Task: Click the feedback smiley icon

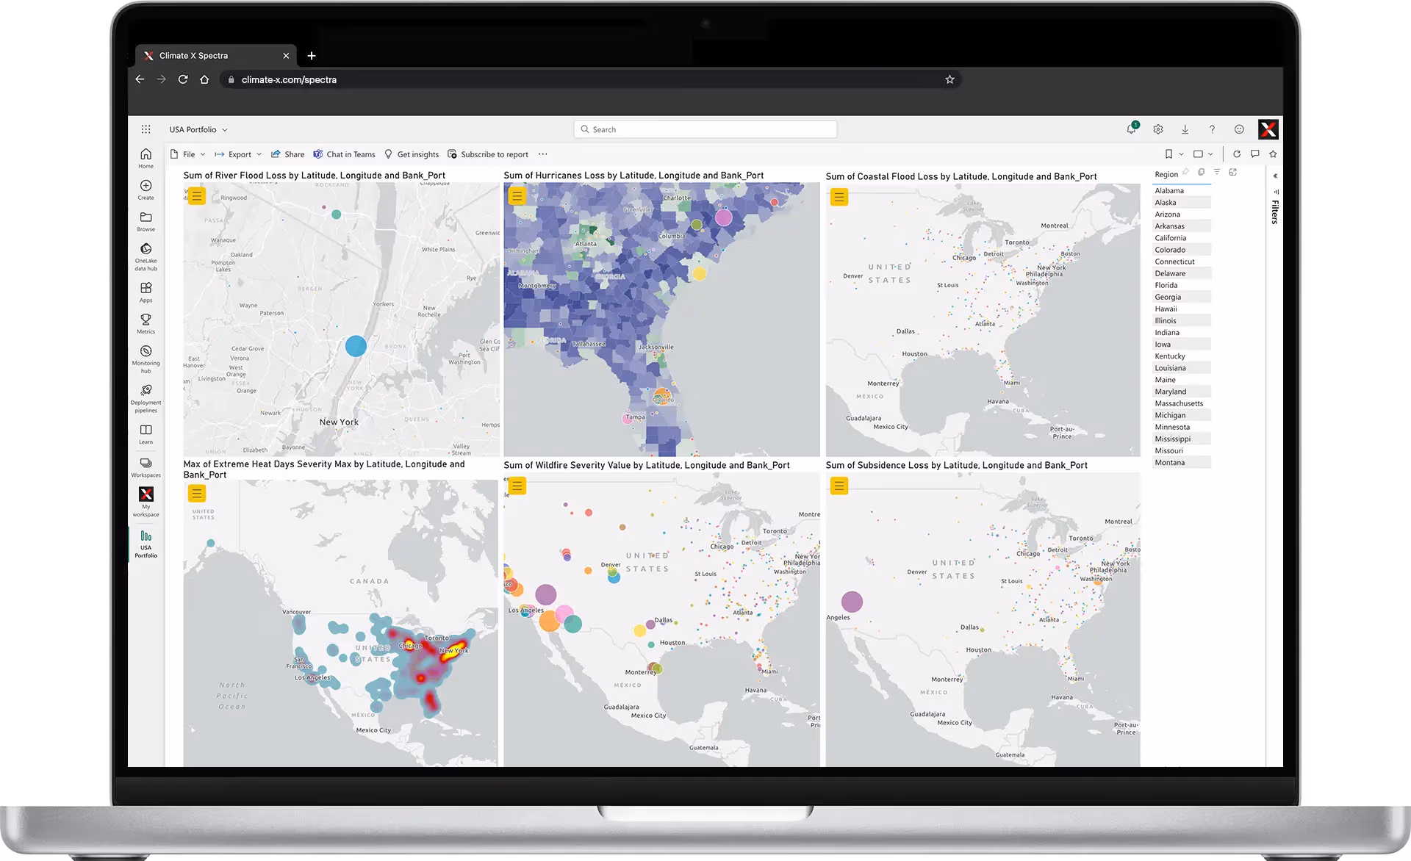Action: [x=1239, y=129]
